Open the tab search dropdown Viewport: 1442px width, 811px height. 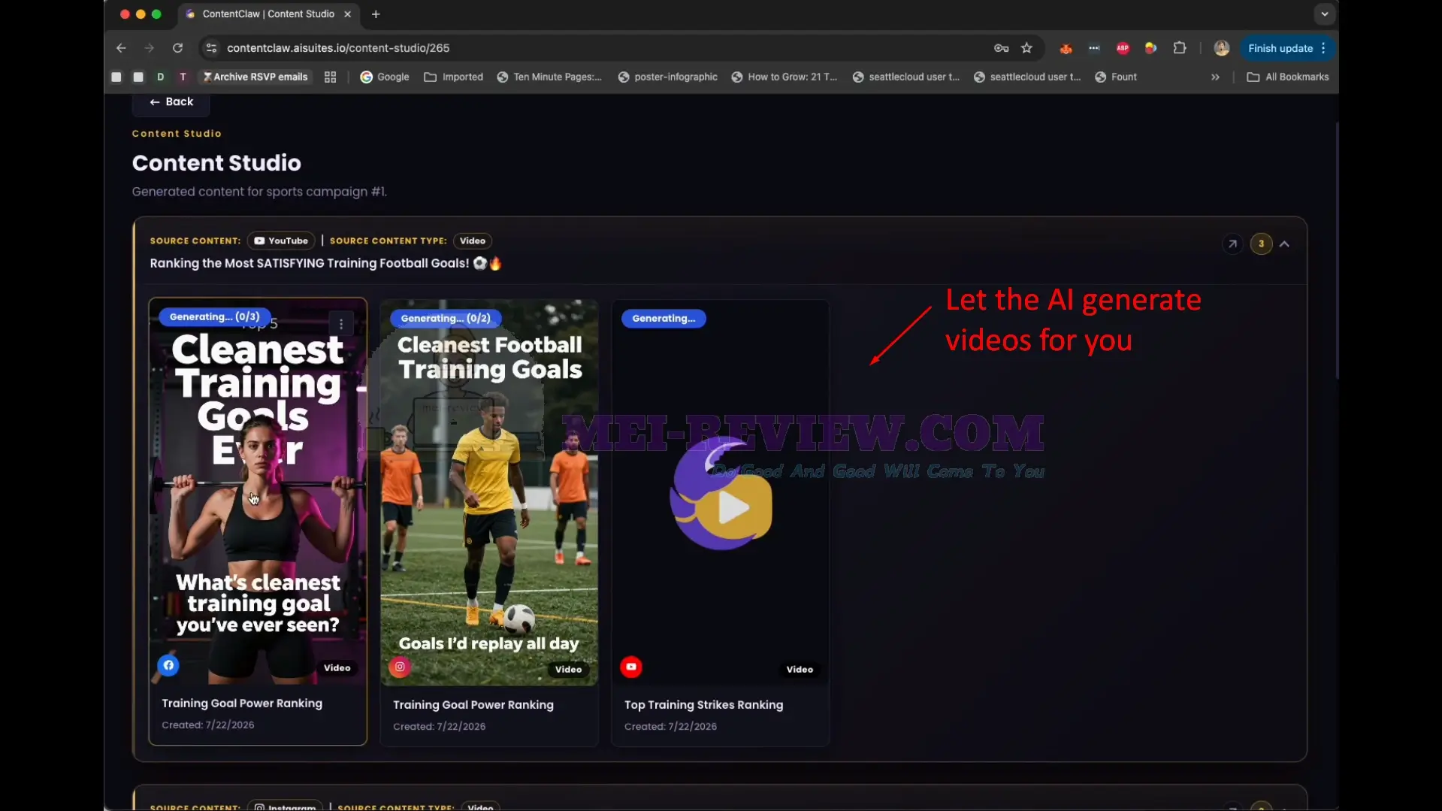pos(1324,14)
